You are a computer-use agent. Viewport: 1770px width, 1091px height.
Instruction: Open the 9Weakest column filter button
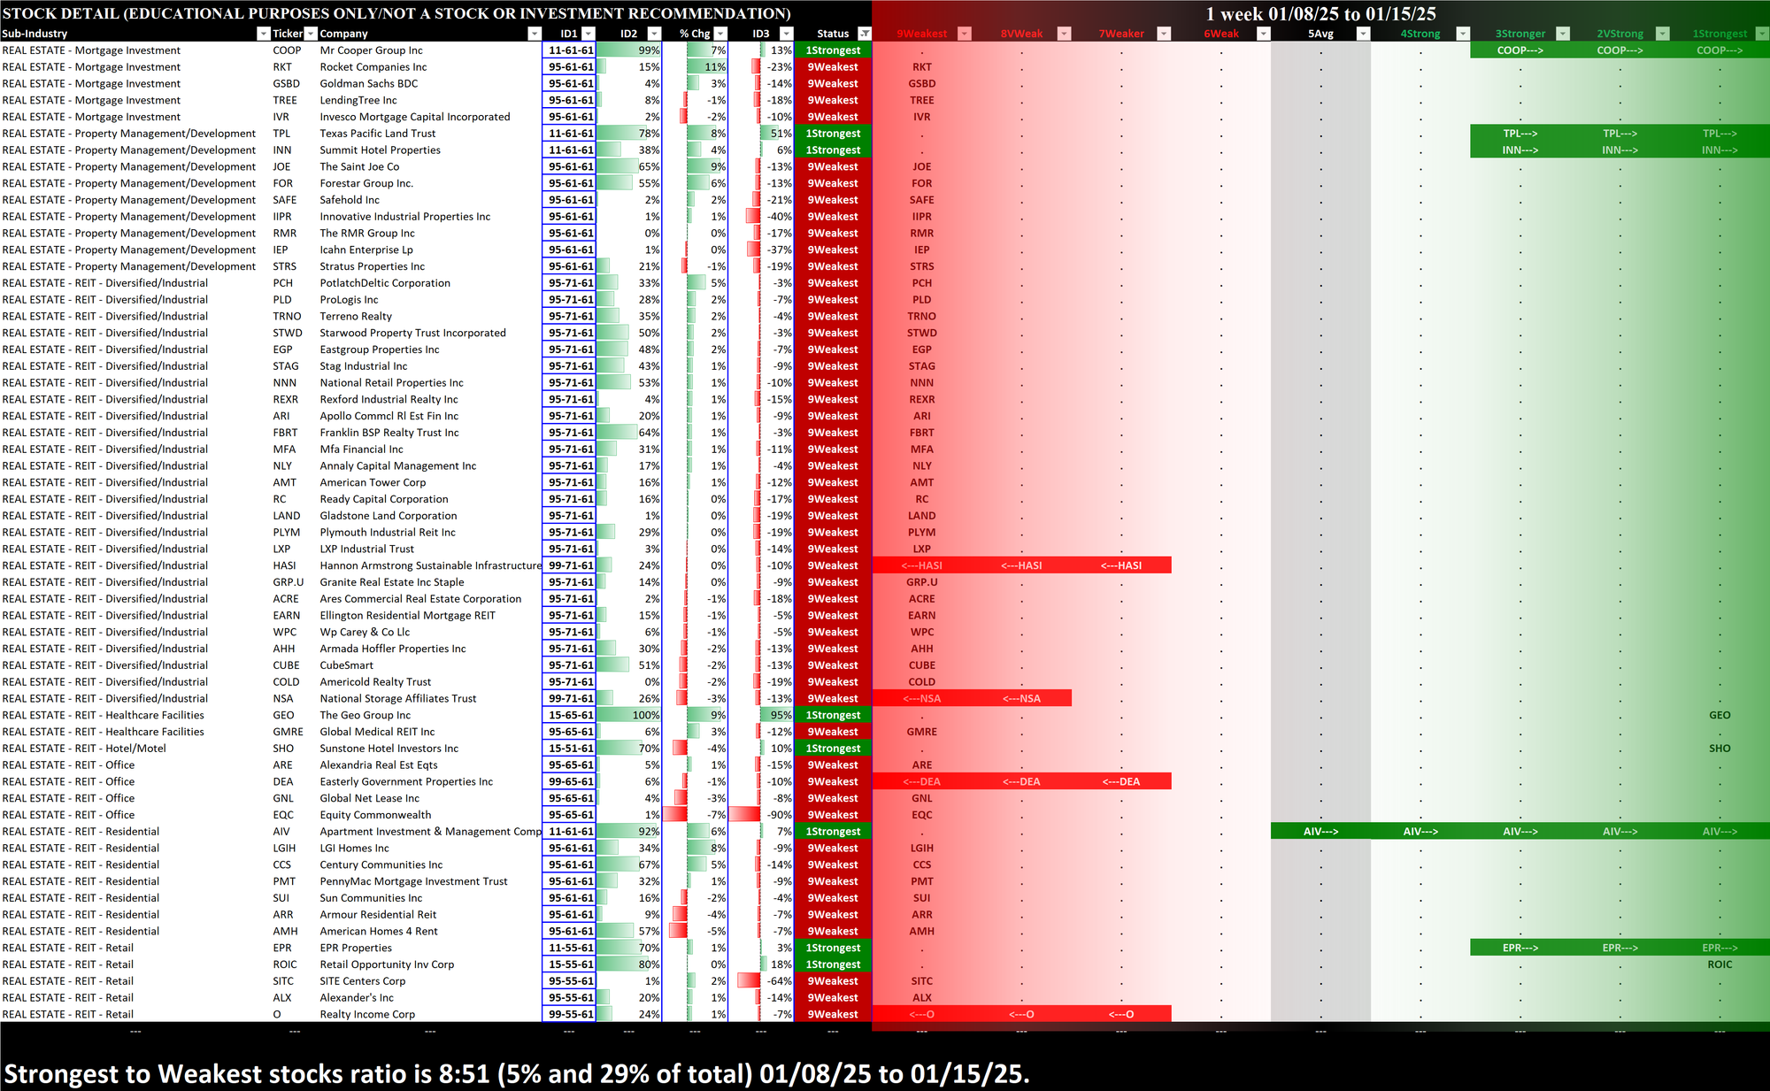point(965,34)
